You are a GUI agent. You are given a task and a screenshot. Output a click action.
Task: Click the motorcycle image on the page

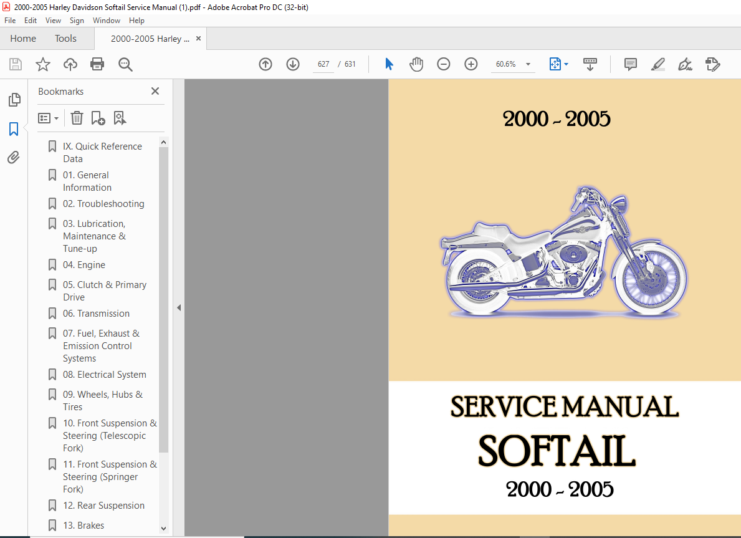(564, 251)
